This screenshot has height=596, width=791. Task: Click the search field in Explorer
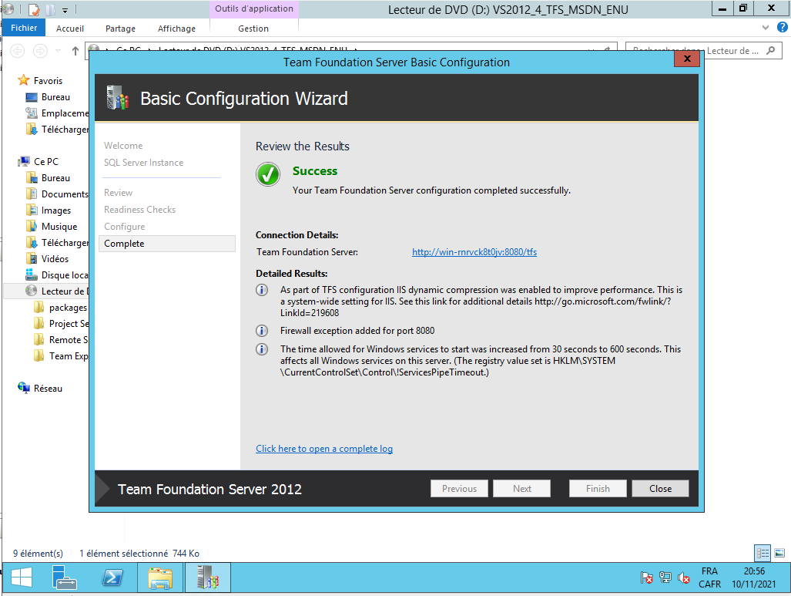pyautogui.click(x=695, y=51)
